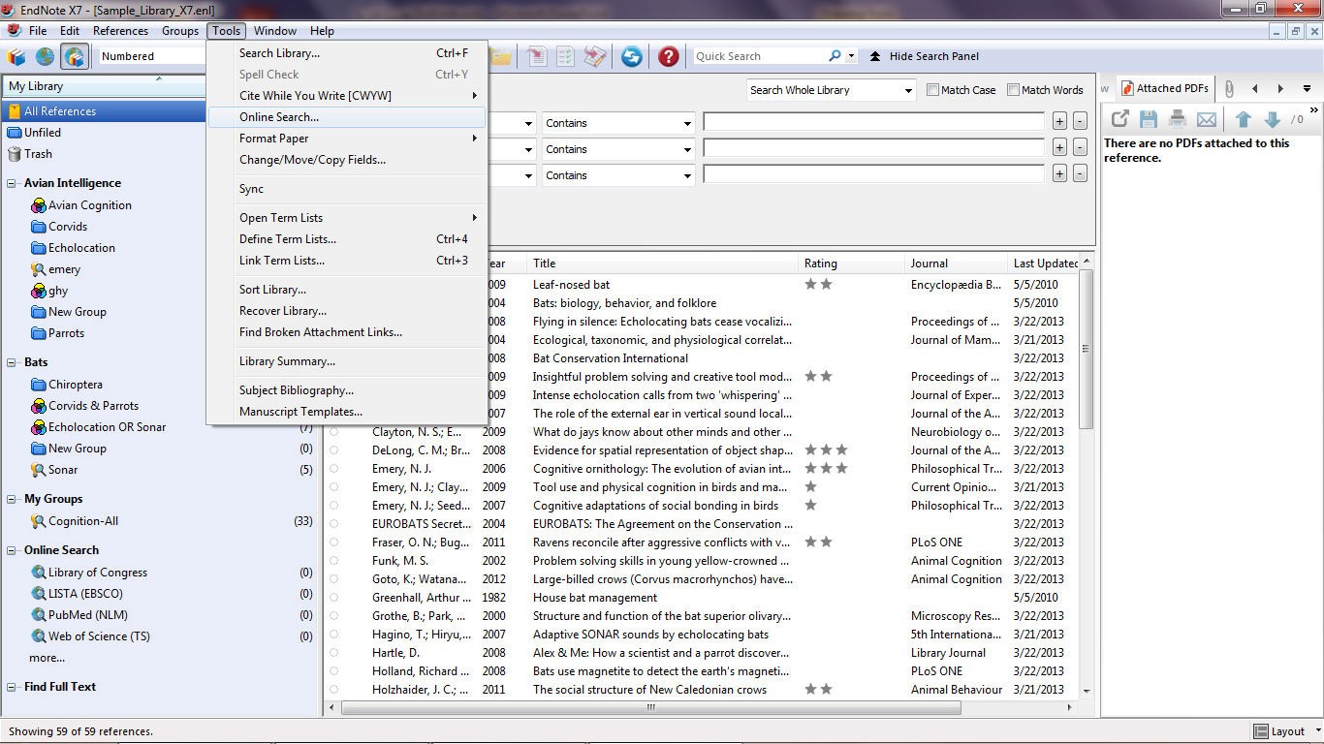Open the second Contains comparison dropdown
The image size is (1324, 744).
[618, 149]
